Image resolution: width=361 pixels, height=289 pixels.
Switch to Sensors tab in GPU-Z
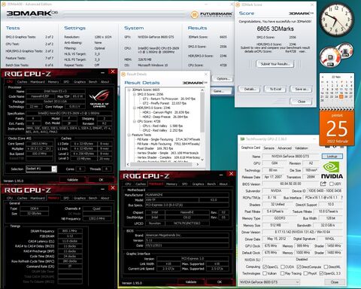268,148
